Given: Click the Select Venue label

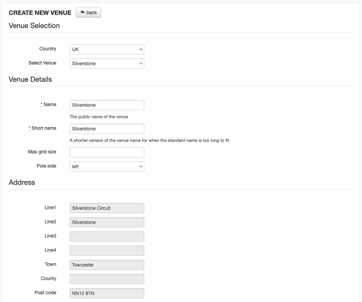Looking at the screenshot, I should point(42,63).
